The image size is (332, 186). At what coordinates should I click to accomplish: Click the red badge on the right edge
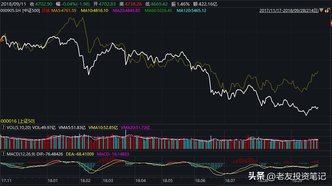click(x=331, y=23)
